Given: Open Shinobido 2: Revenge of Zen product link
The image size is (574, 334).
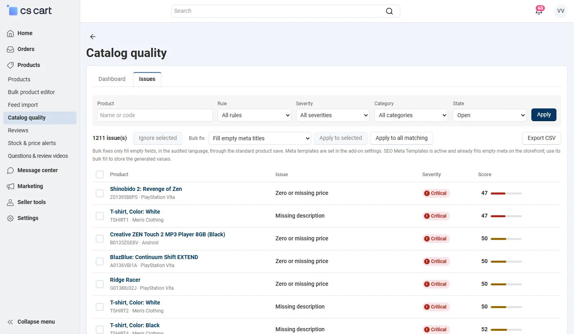Looking at the screenshot, I should (146, 189).
